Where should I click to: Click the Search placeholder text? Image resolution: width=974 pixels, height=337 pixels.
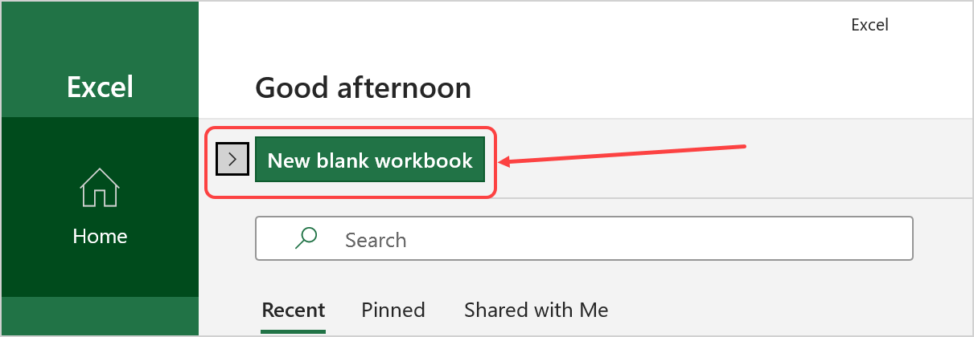376,239
